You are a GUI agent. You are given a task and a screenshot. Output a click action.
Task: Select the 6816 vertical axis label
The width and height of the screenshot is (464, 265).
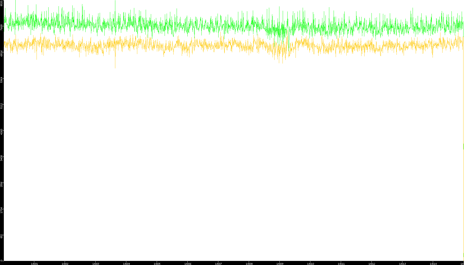click(x=2, y=53)
